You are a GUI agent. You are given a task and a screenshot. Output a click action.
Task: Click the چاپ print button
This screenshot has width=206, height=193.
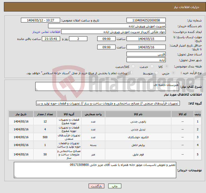click(x=115, y=186)
